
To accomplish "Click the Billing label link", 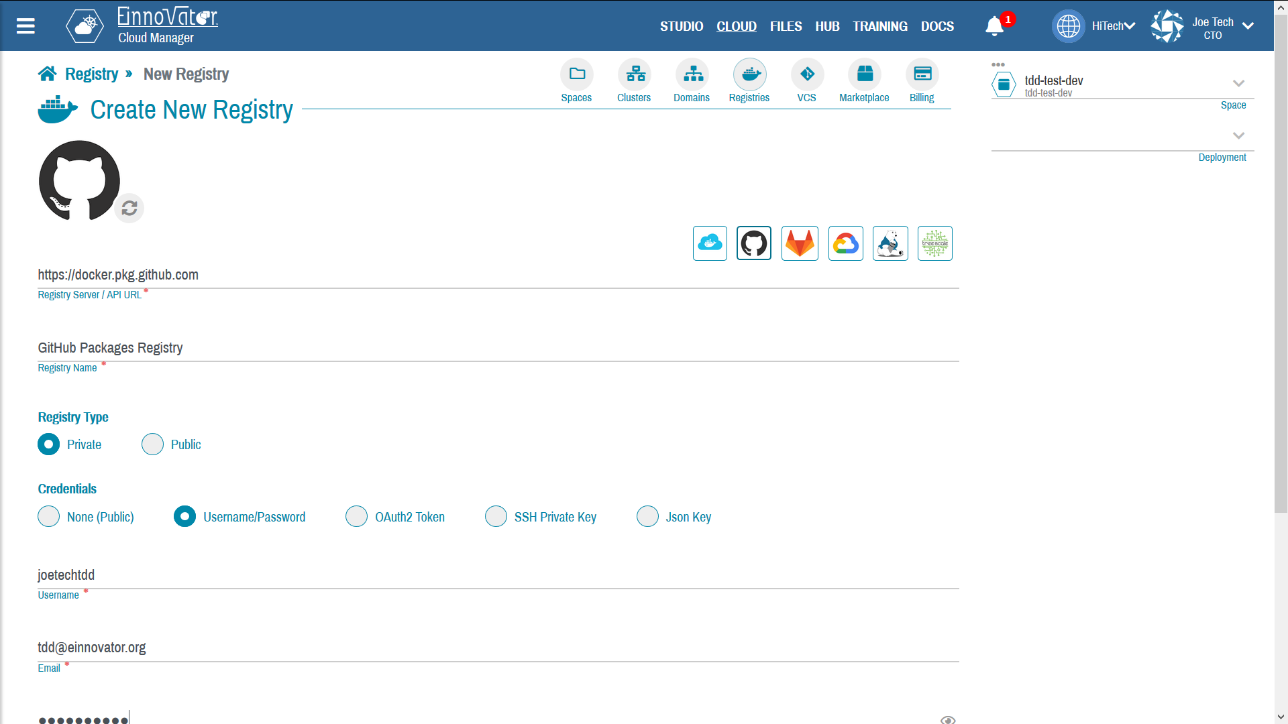I will (922, 98).
